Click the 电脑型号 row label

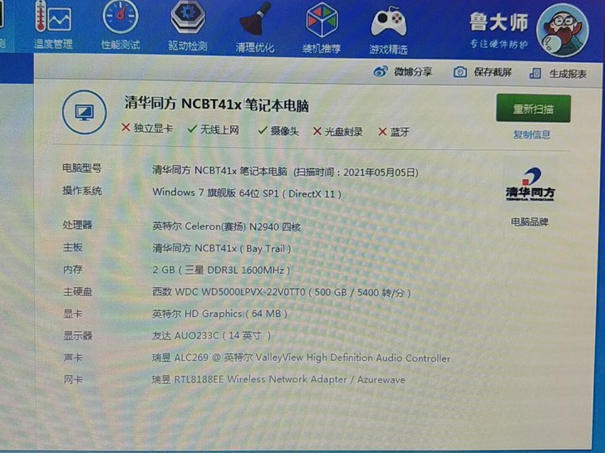coord(82,168)
